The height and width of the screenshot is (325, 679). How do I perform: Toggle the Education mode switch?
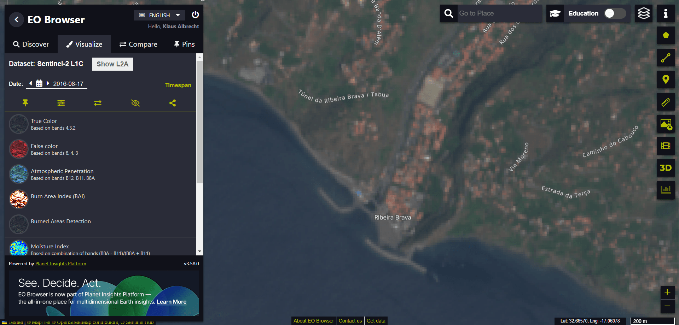(x=615, y=13)
